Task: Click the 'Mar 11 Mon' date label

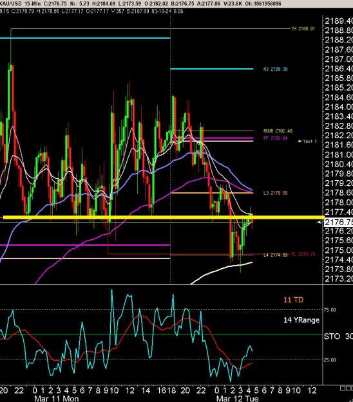Action: (57, 398)
